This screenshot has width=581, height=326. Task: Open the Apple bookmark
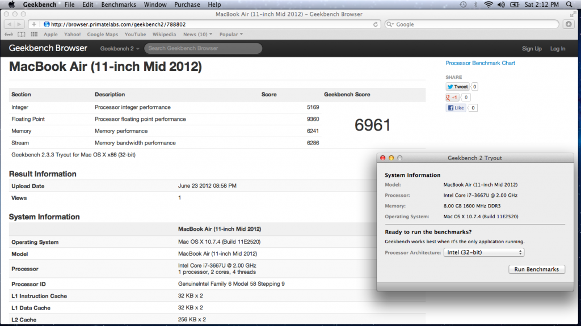click(50, 34)
